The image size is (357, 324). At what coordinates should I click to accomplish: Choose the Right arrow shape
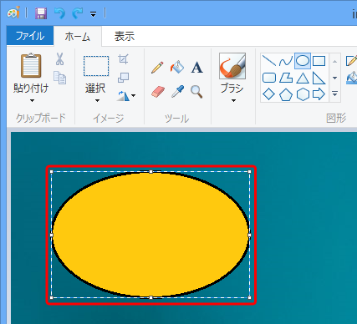click(319, 94)
